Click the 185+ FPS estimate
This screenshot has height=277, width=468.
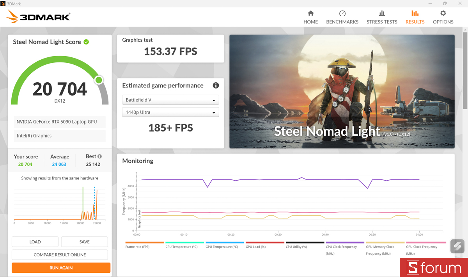[170, 128]
